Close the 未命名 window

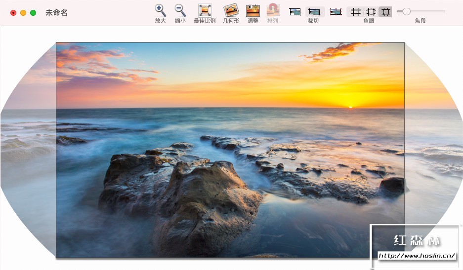(13, 13)
